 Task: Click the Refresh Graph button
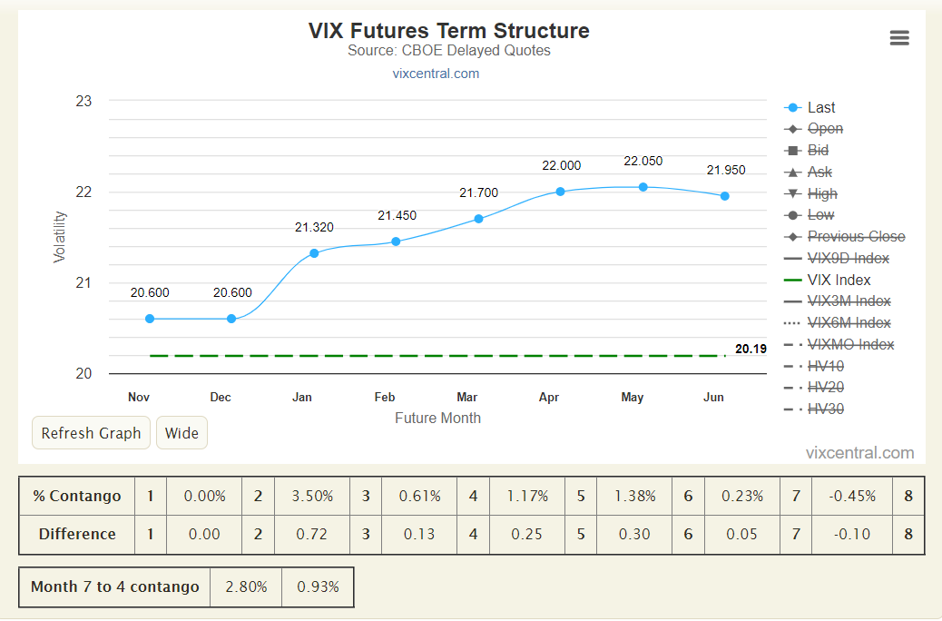point(91,433)
